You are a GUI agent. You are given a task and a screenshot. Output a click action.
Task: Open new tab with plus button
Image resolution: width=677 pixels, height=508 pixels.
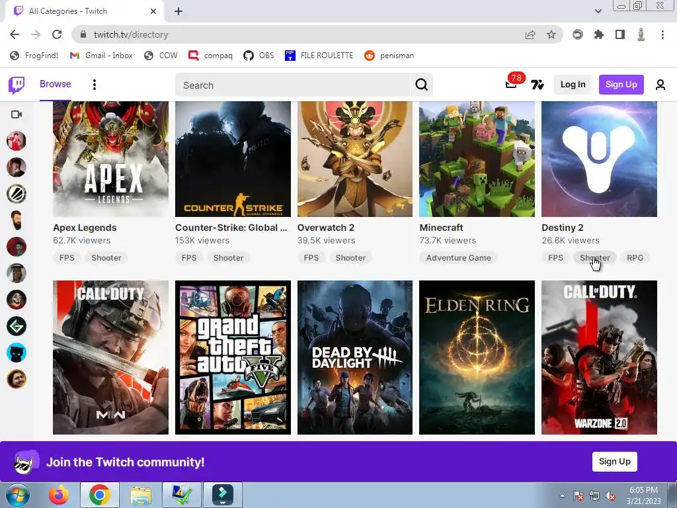179,11
